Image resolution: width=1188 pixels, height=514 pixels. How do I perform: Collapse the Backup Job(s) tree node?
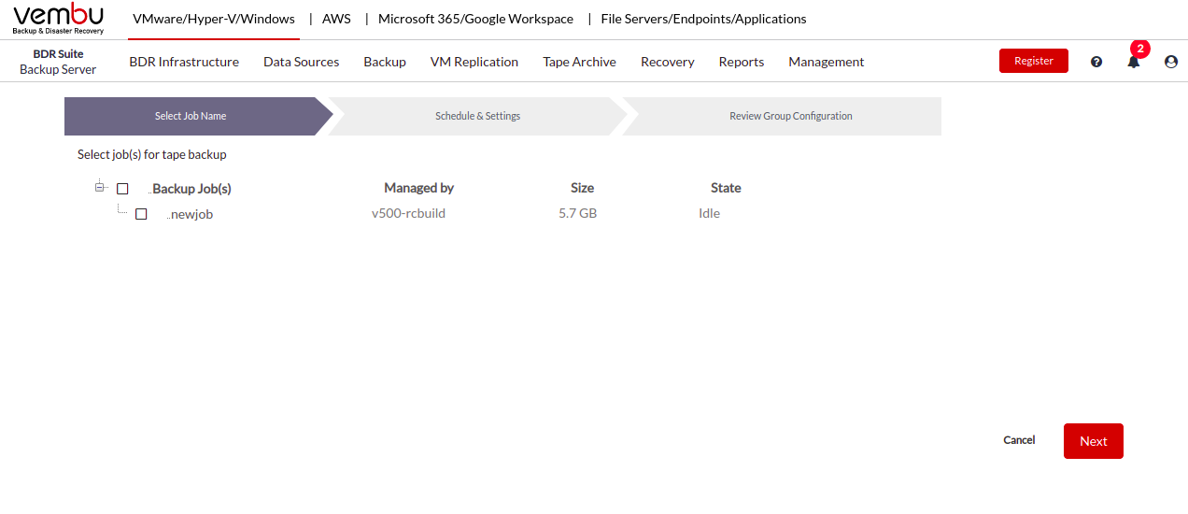point(99,187)
